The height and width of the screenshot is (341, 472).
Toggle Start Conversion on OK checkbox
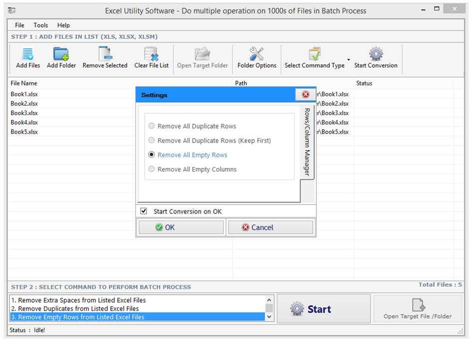coord(144,211)
